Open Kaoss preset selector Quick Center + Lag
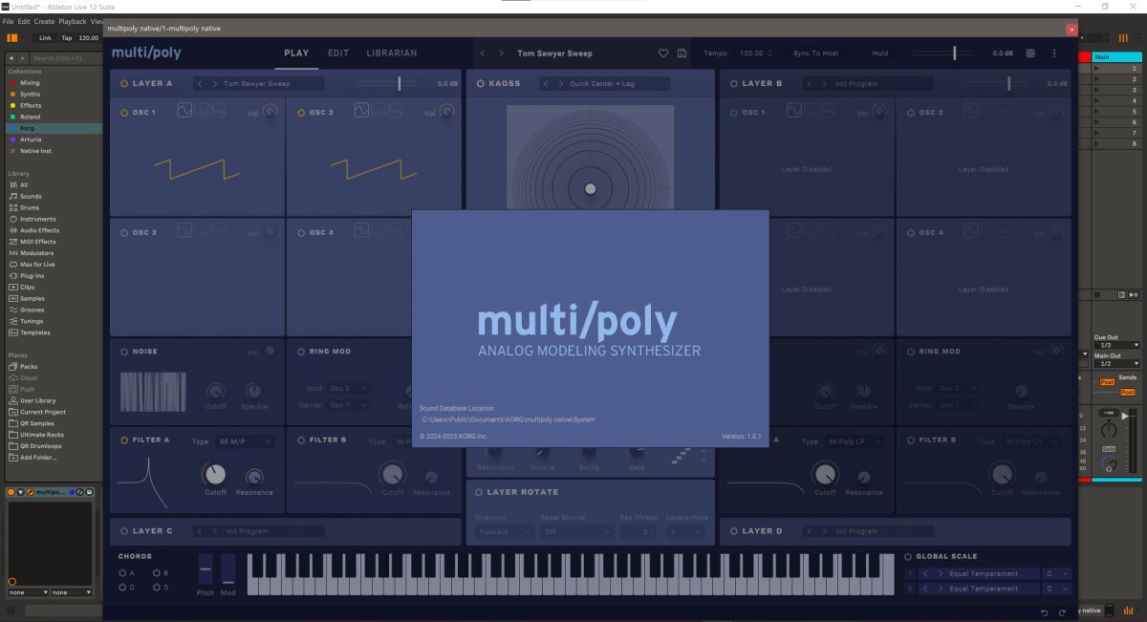Viewport: 1147px width, 622px height. coord(605,84)
